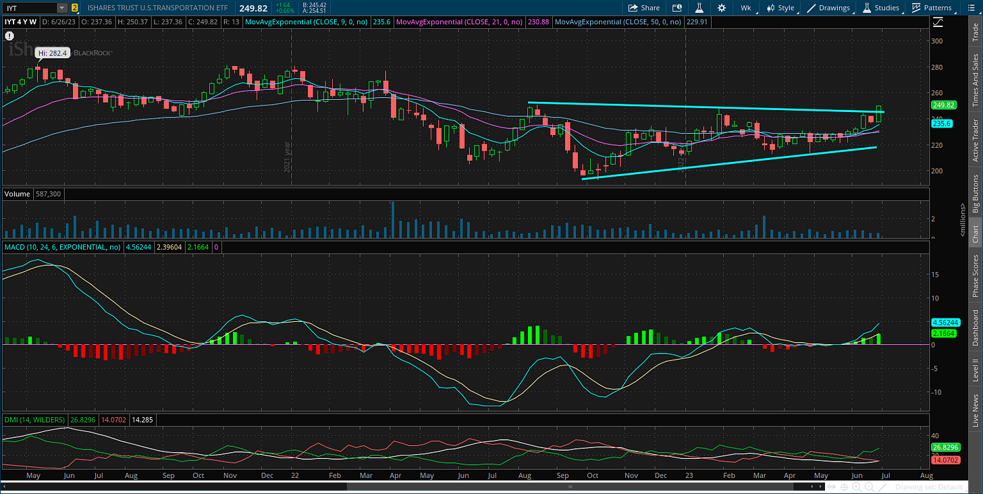Click the lower cyan ascending trendline
The width and height of the screenshot is (983, 494).
pos(729,163)
